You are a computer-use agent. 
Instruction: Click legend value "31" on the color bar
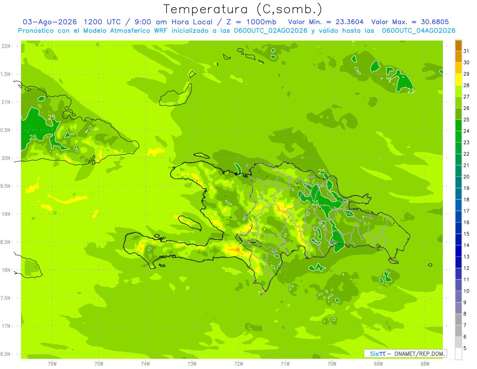[x=467, y=51]
